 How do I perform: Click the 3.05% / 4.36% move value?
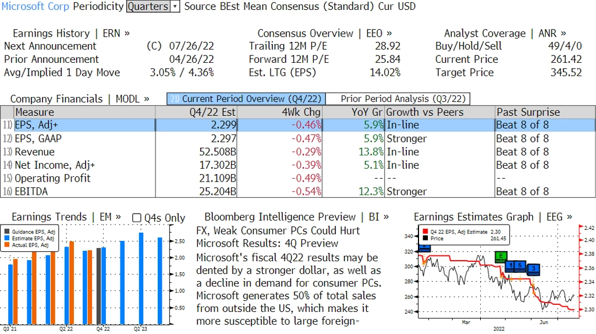point(182,73)
